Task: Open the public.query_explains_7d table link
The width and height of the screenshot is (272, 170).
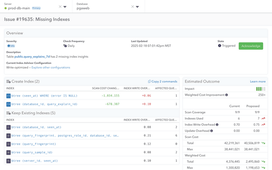Action: 32,57
